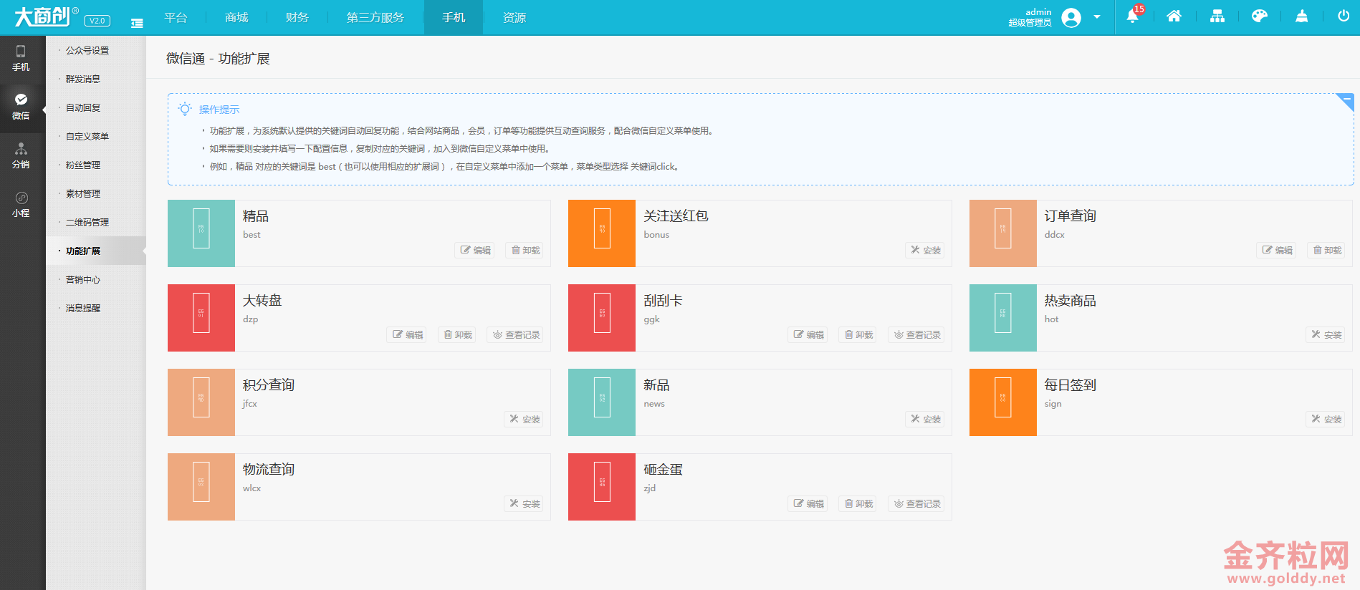The width and height of the screenshot is (1360, 590).
Task: Uninstall the 大转盘 extension
Action: coord(458,334)
